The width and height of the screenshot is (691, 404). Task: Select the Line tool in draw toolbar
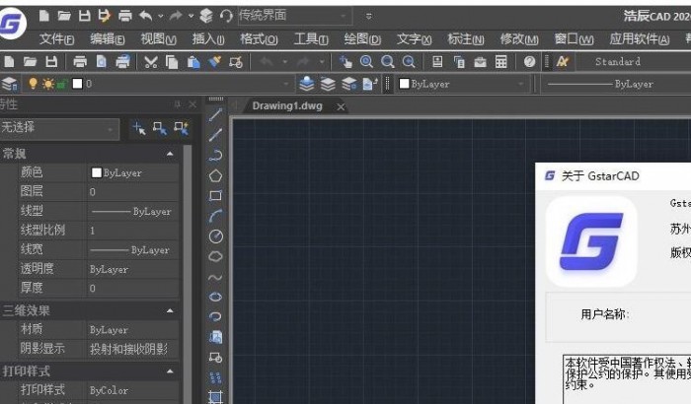click(x=215, y=115)
